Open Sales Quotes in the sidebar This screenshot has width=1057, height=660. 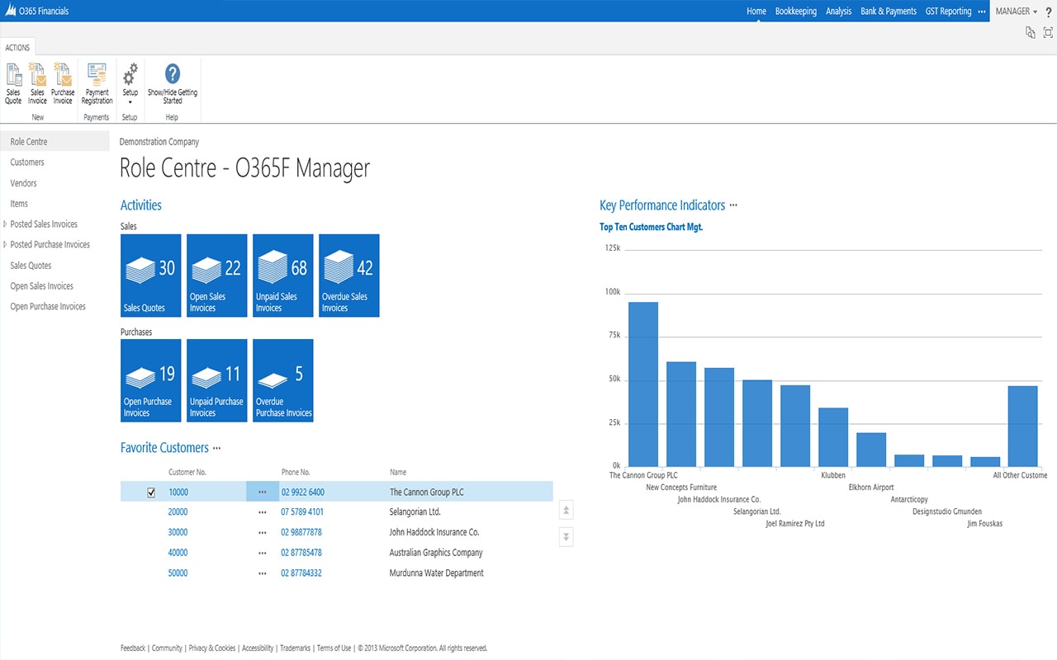pos(31,266)
